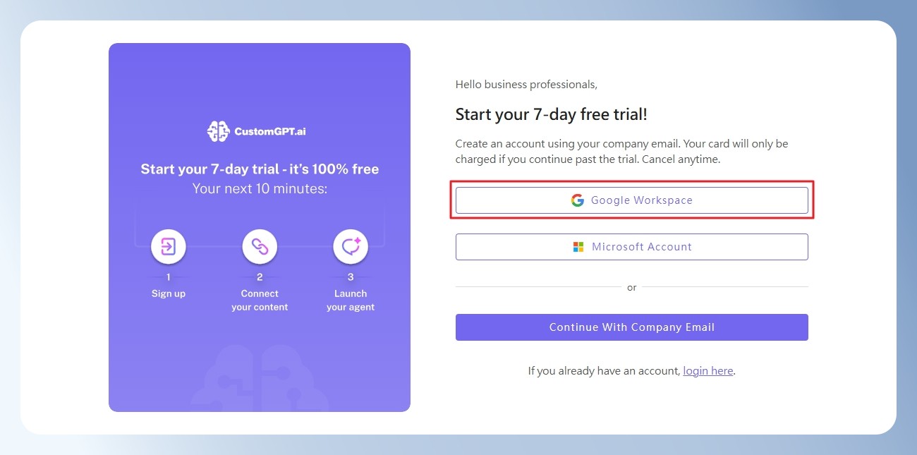Click the Sign up step label

click(x=169, y=293)
